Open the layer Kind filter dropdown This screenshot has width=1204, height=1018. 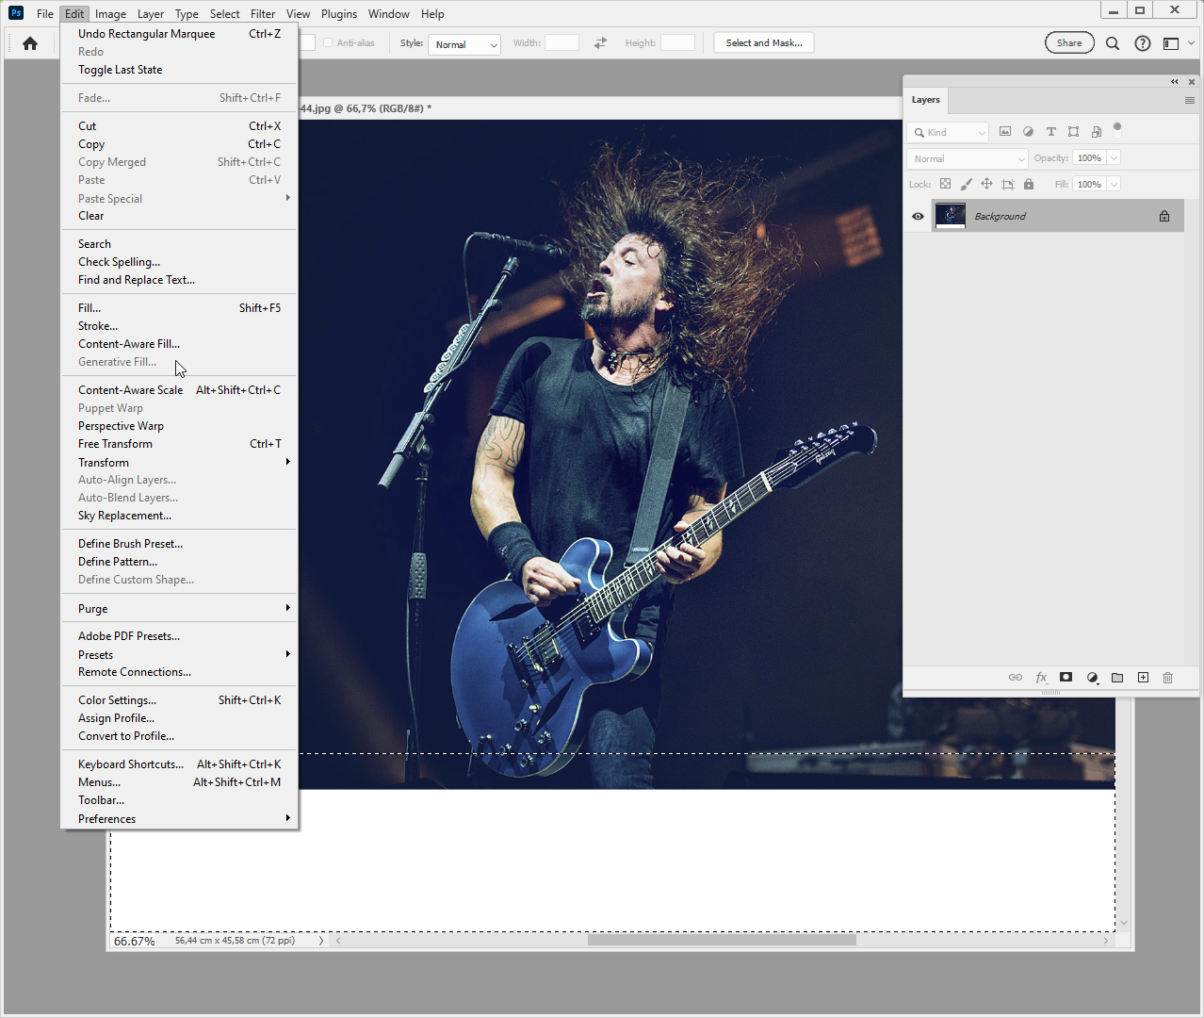click(949, 132)
